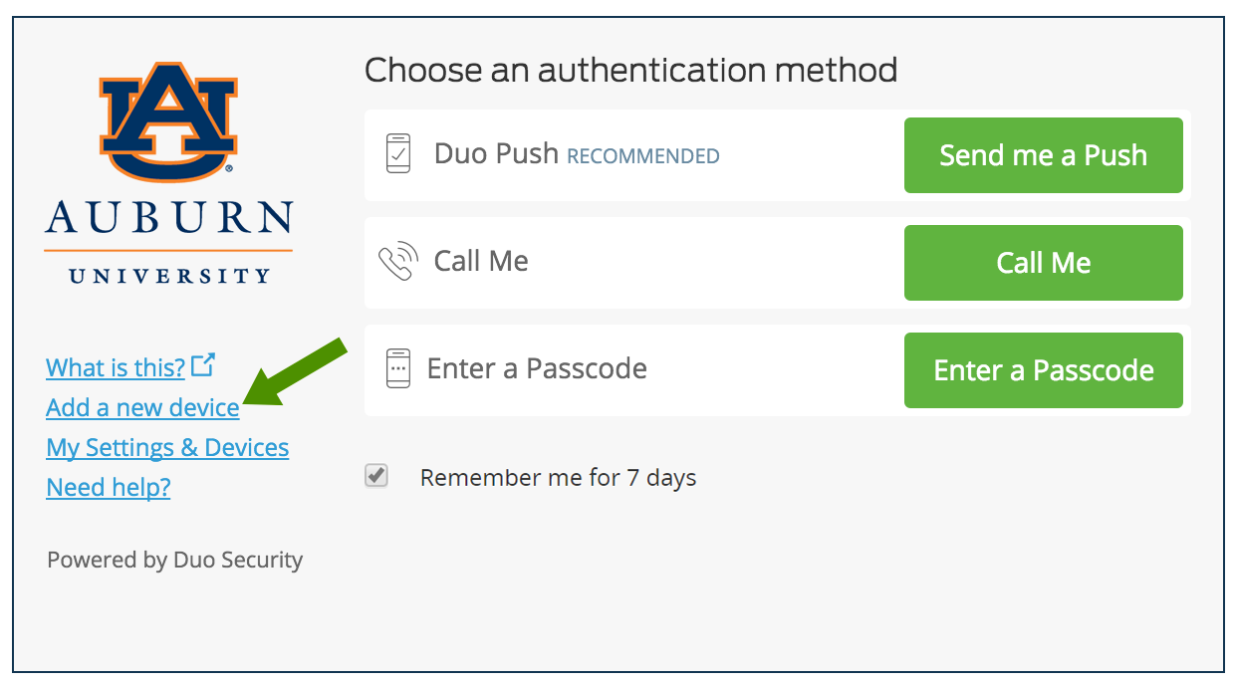Click the Enter a Passcode phone icon

click(398, 368)
